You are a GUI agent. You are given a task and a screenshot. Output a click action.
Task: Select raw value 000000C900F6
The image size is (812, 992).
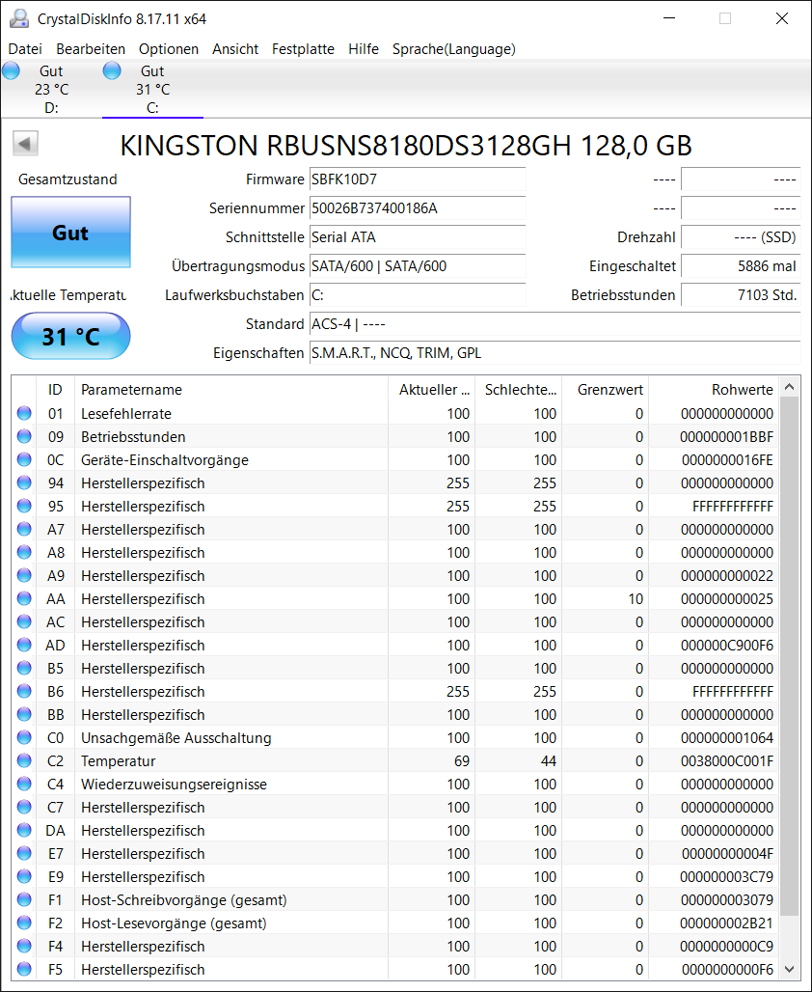pyautogui.click(x=726, y=646)
